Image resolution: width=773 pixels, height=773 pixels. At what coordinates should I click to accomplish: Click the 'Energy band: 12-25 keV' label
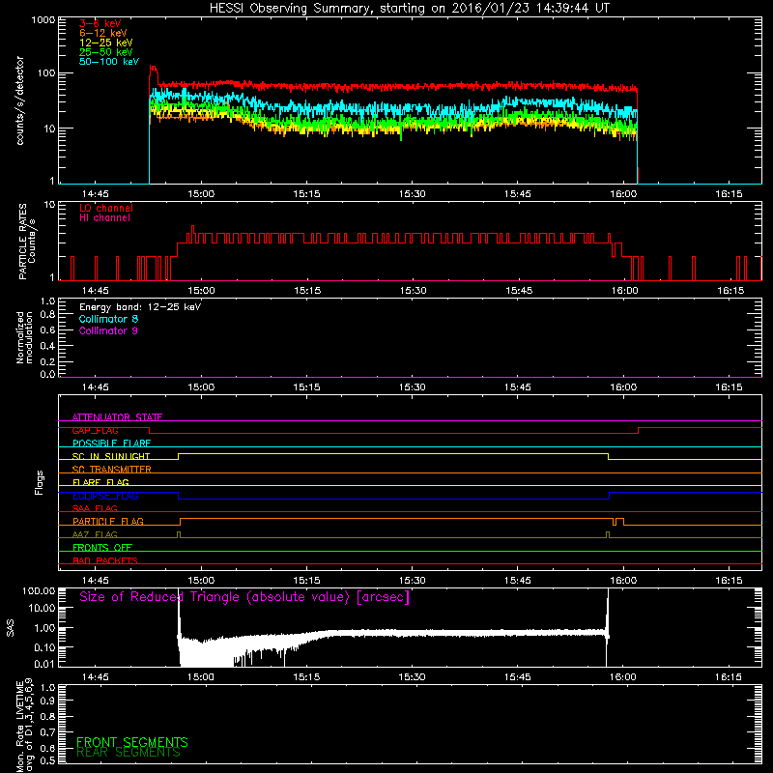tap(140, 307)
